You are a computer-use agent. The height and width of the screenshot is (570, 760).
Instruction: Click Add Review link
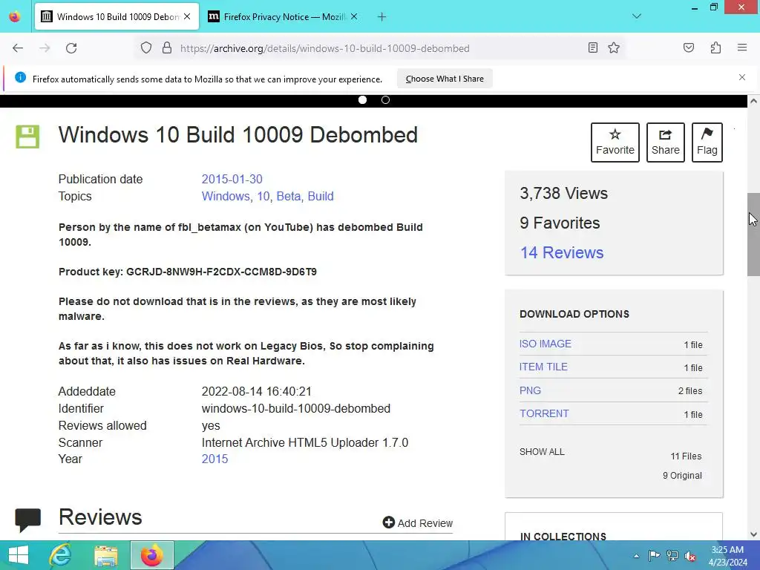418,523
